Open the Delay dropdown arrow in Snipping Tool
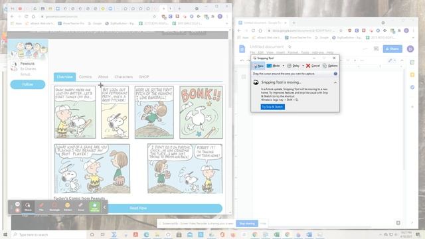425x239 pixels. click(x=303, y=66)
